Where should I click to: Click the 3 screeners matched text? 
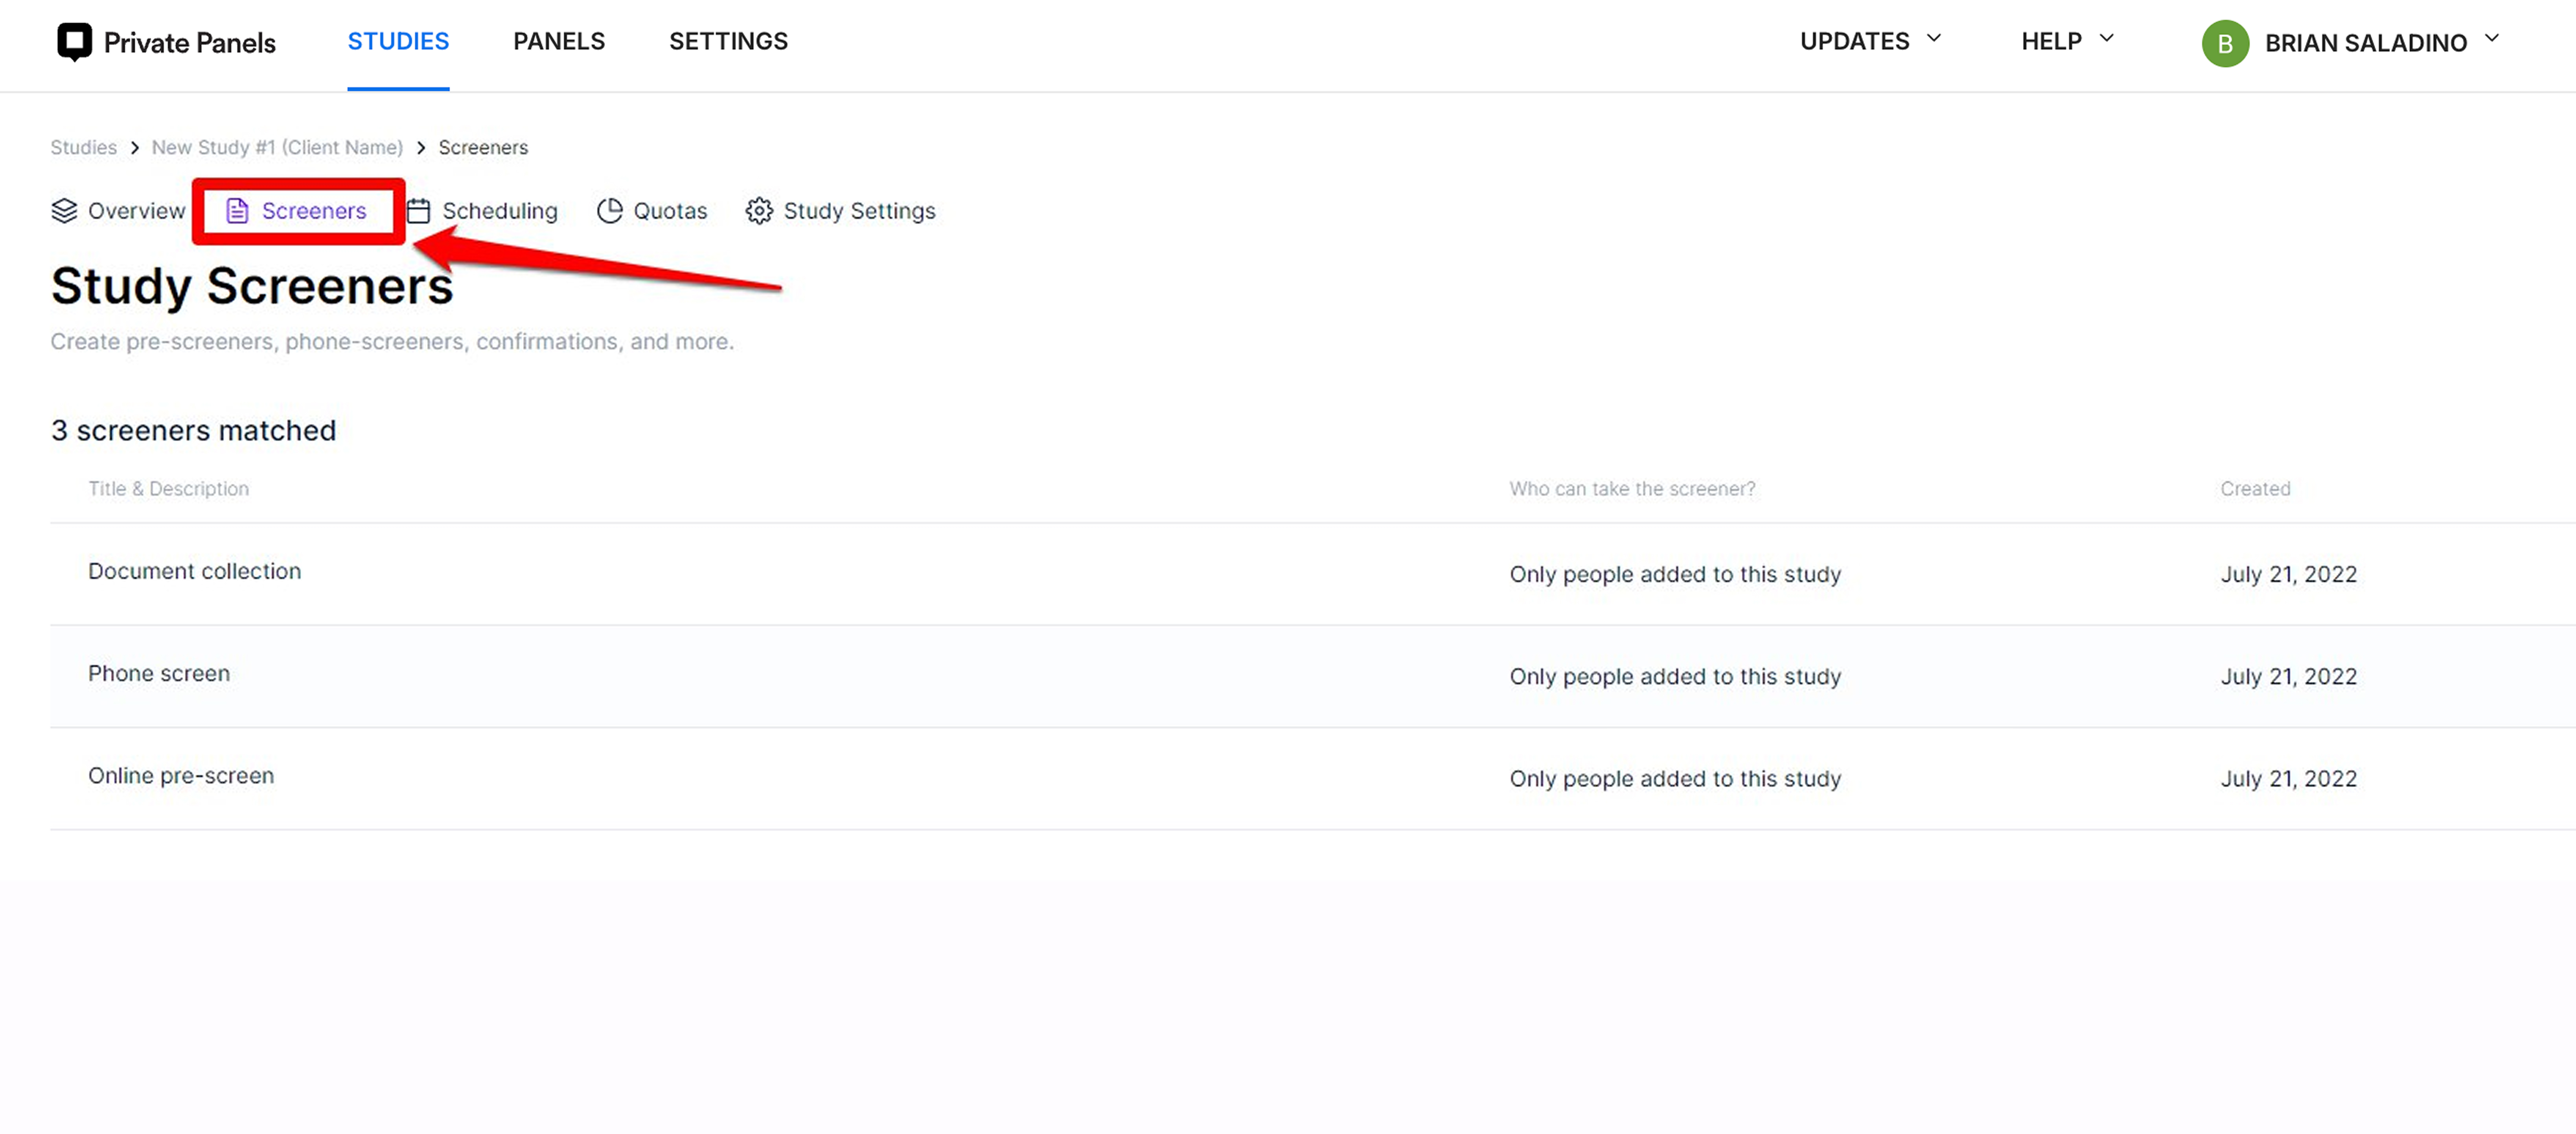[x=193, y=430]
